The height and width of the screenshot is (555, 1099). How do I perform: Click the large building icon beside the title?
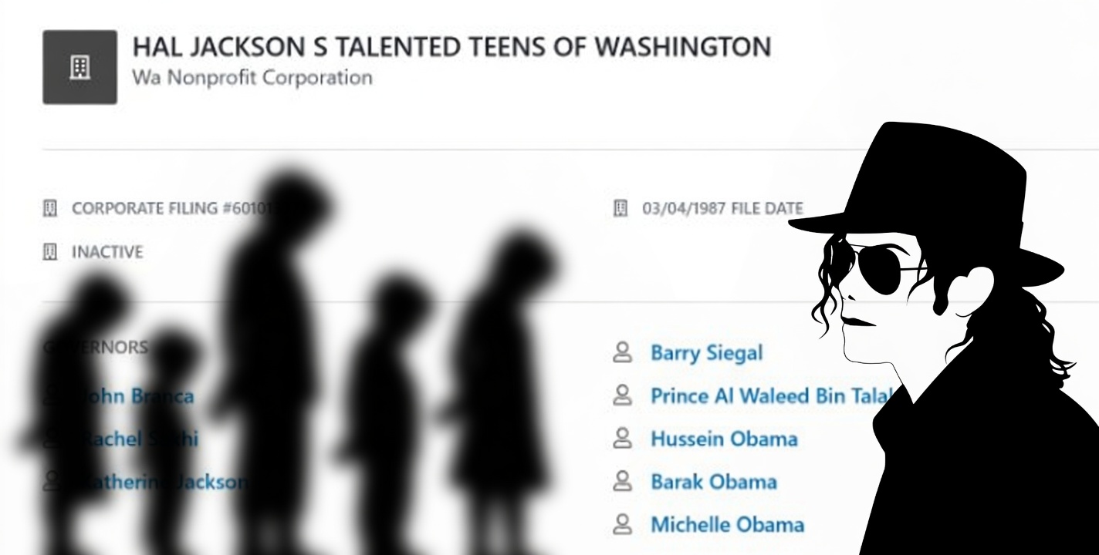(79, 67)
